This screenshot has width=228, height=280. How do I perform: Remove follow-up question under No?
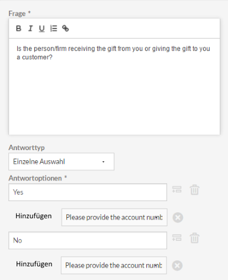click(177, 266)
